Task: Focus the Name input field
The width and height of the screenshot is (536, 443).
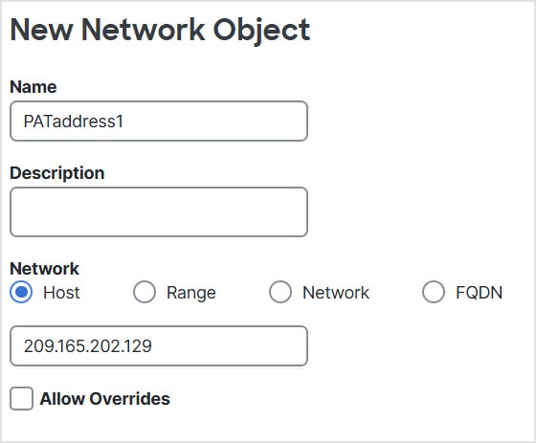Action: coord(159,121)
